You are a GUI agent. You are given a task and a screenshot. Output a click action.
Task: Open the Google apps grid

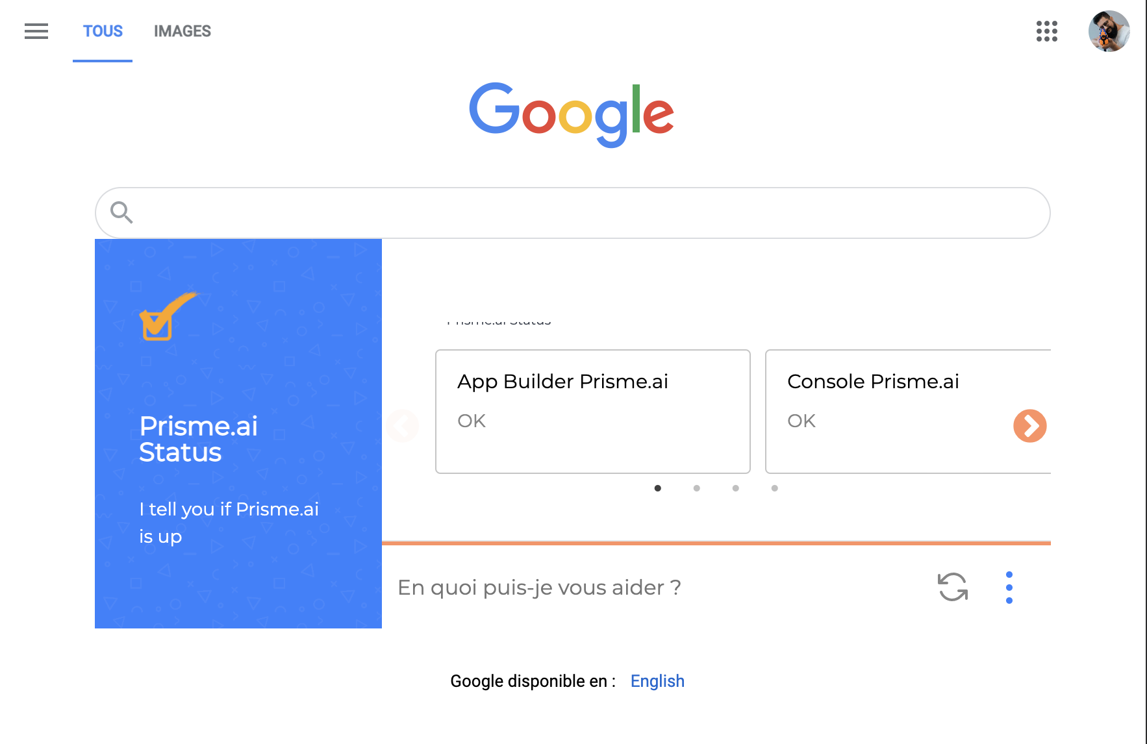pyautogui.click(x=1046, y=31)
